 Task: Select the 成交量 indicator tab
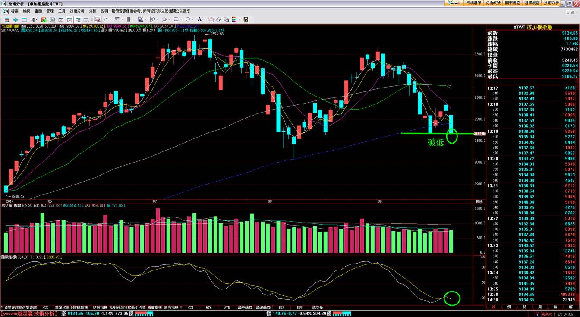click(317, 308)
